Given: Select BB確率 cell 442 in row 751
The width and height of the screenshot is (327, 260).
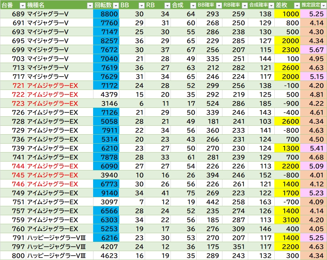Looking at the screenshot, I should (209, 202).
